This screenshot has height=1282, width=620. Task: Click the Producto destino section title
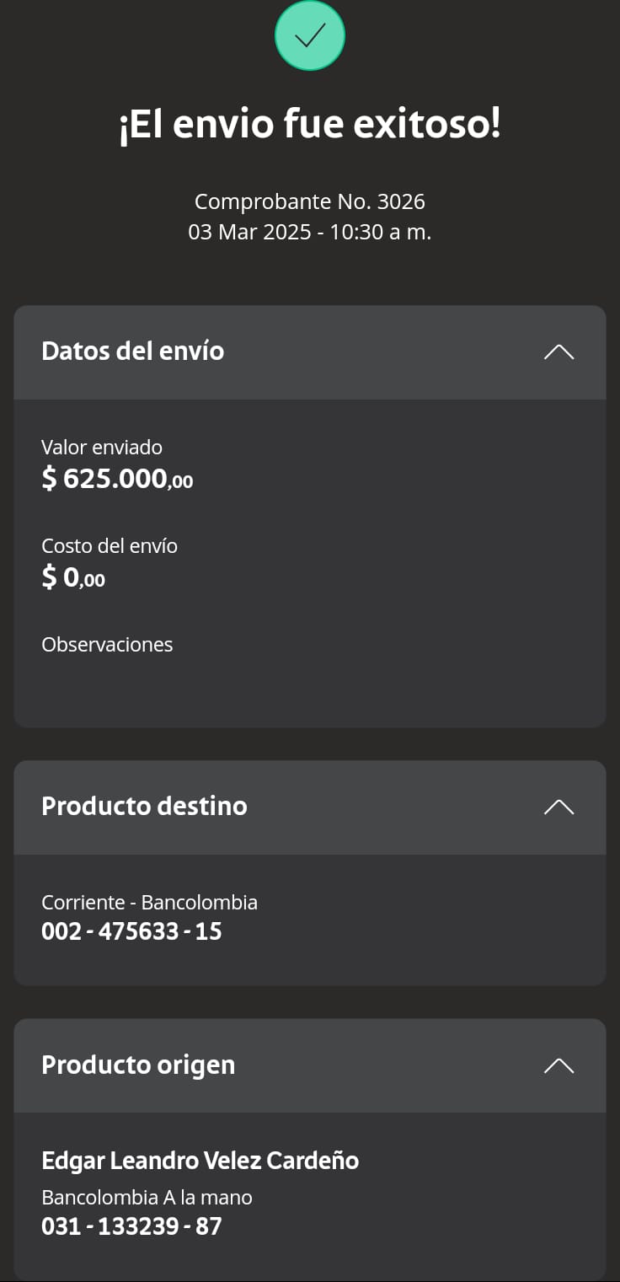click(144, 806)
